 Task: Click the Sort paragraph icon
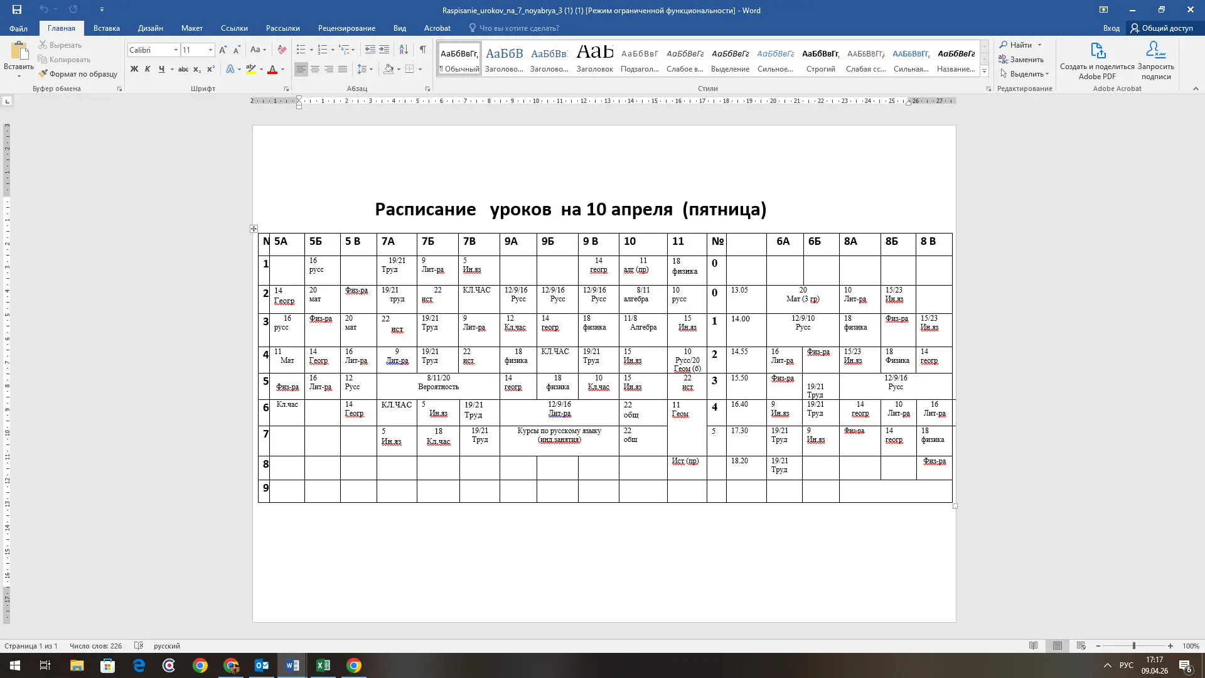click(404, 50)
